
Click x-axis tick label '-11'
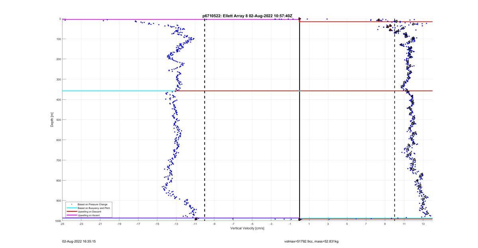[195, 224]
